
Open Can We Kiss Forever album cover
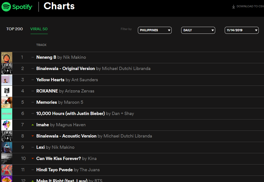[x=7, y=159]
